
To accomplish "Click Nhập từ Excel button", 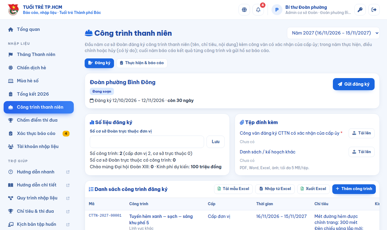I will tap(275, 189).
